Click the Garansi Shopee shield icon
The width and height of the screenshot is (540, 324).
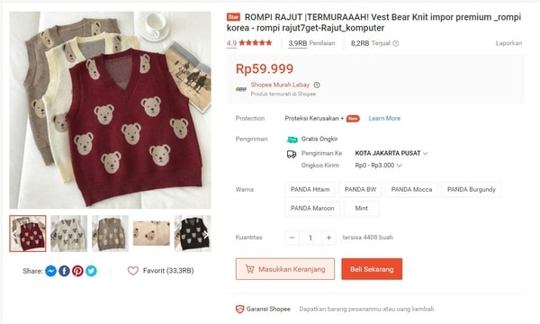click(x=239, y=309)
